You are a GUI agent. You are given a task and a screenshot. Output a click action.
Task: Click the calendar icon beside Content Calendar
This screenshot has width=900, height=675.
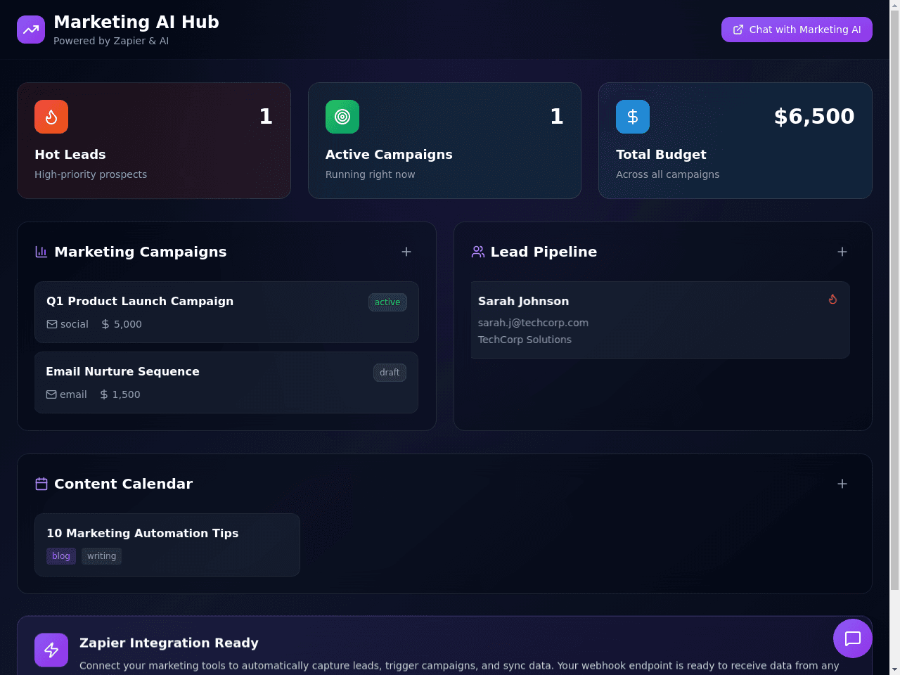pyautogui.click(x=41, y=484)
